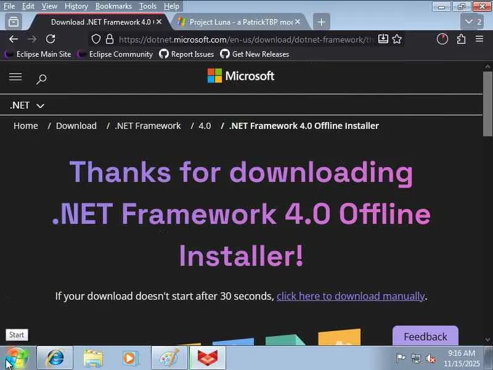Open the Eclipse Community bookmark
The image size is (493, 370).
click(x=115, y=54)
